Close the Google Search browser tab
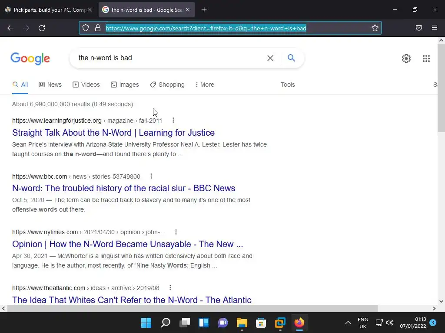Image resolution: width=445 pixels, height=333 pixels. [x=188, y=10]
